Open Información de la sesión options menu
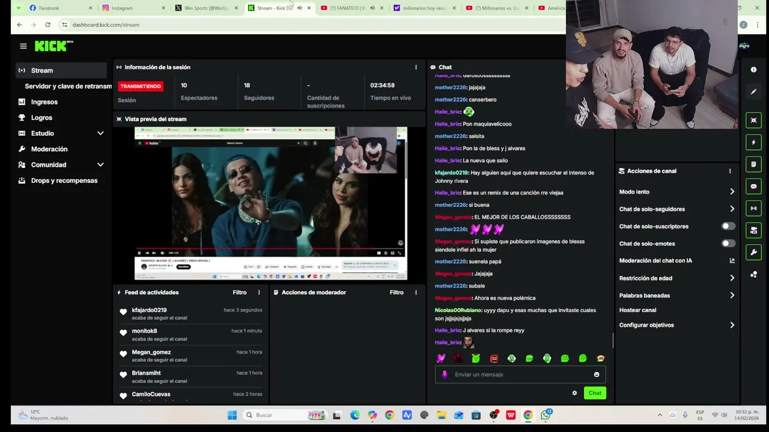Image resolution: width=769 pixels, height=432 pixels. 416,67
